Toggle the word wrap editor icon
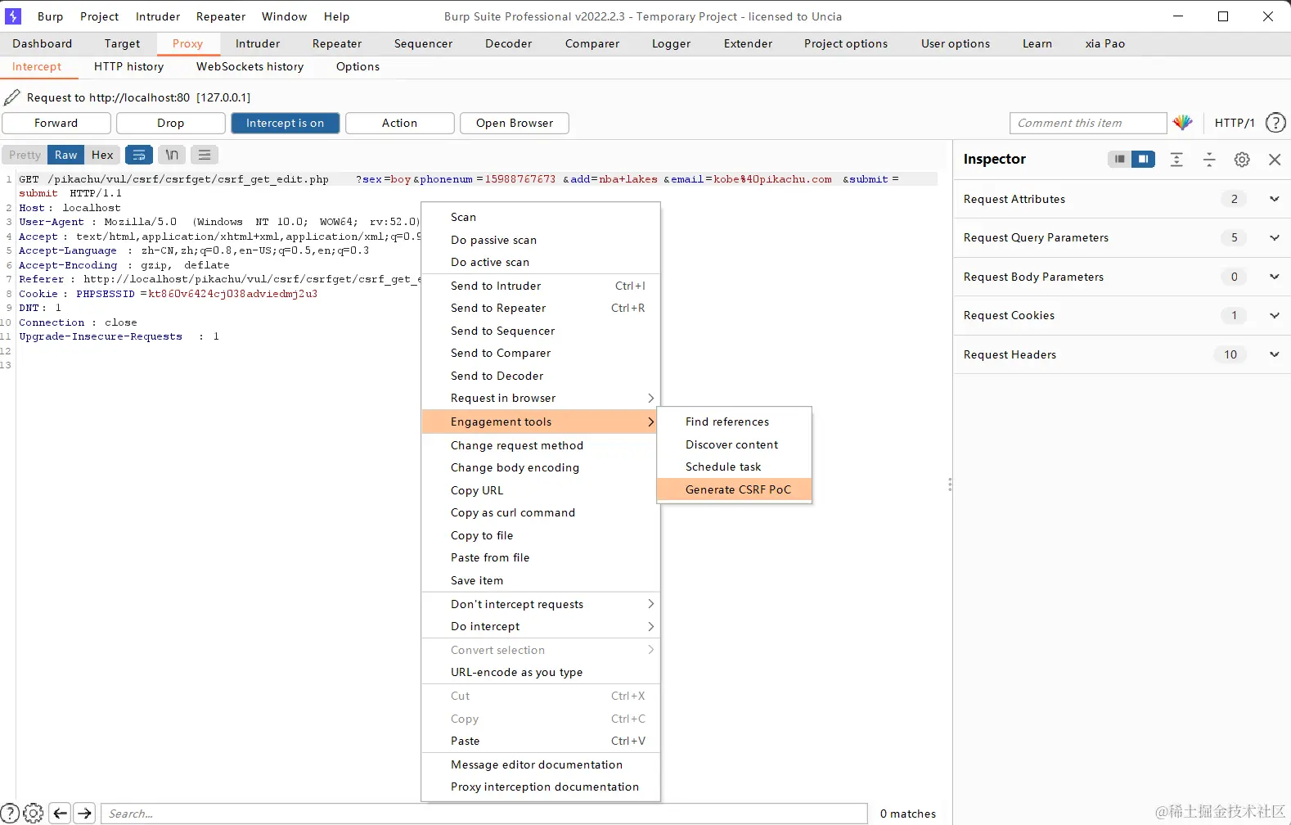Viewport: 1291px width, 825px height. 139,155
